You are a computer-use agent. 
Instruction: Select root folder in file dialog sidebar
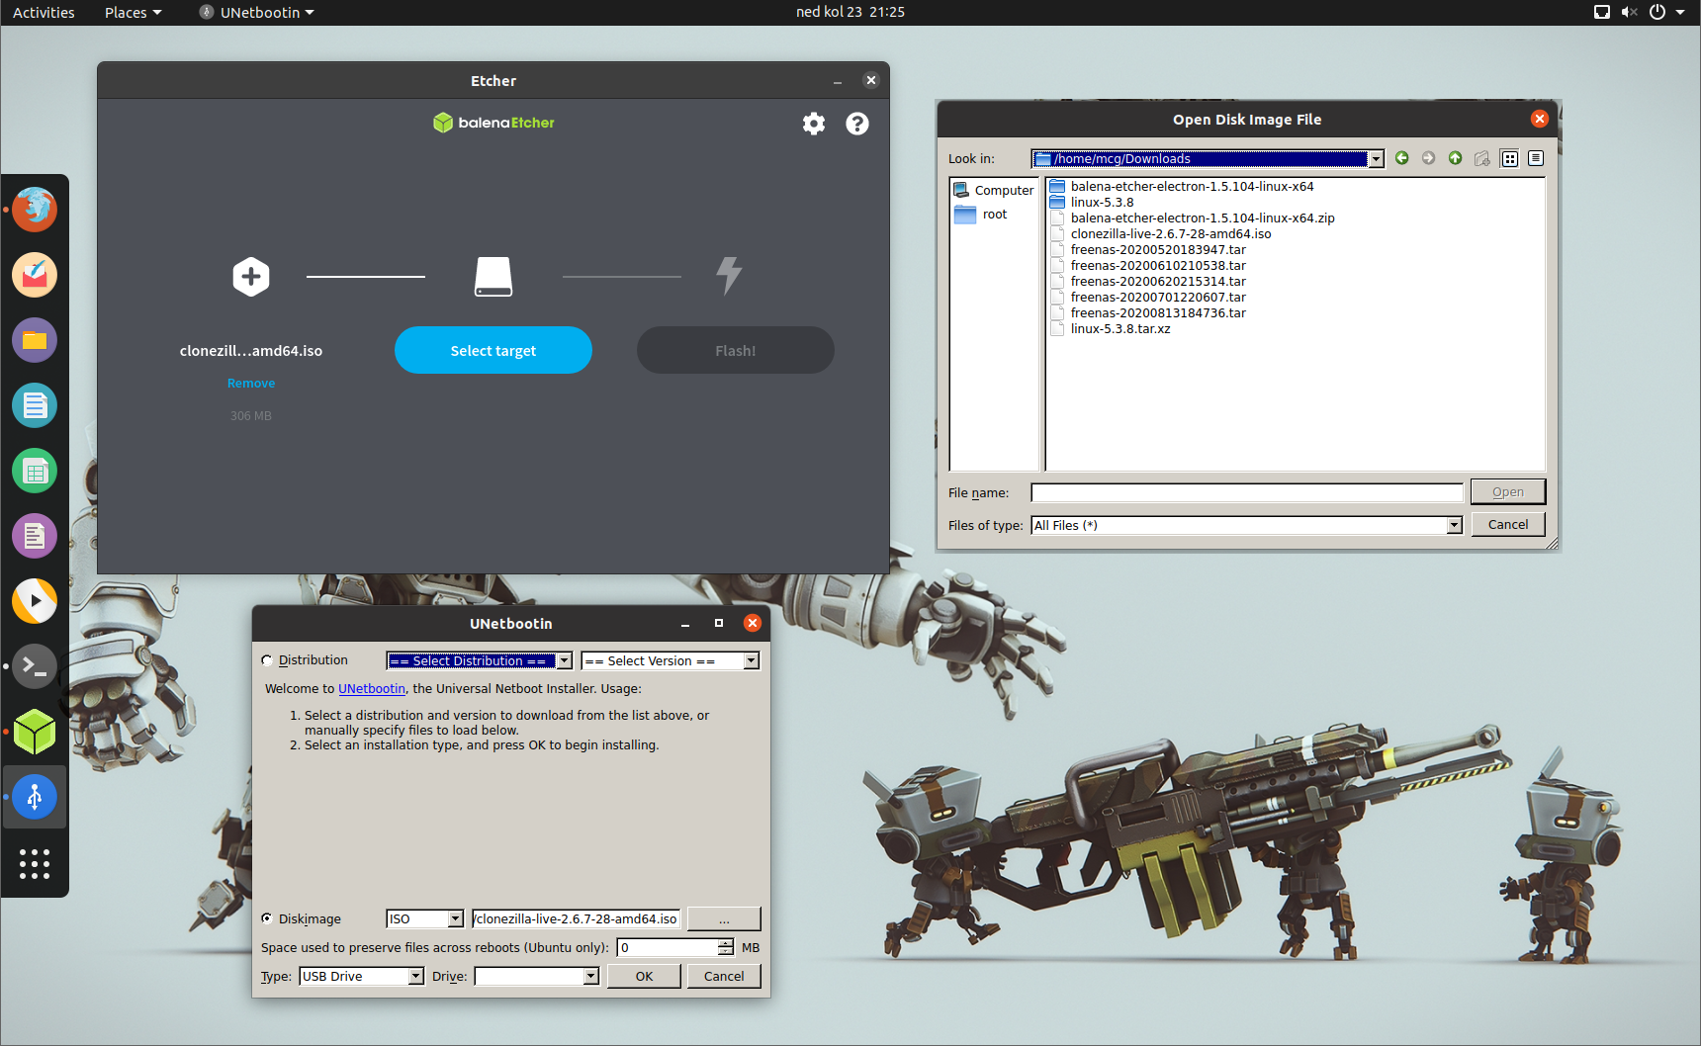981,215
